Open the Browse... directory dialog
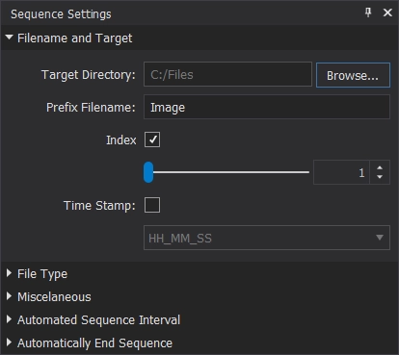Image resolution: width=399 pixels, height=355 pixels. [353, 75]
